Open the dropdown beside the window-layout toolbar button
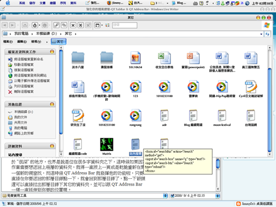The height and width of the screenshot is (207, 276). point(102,25)
